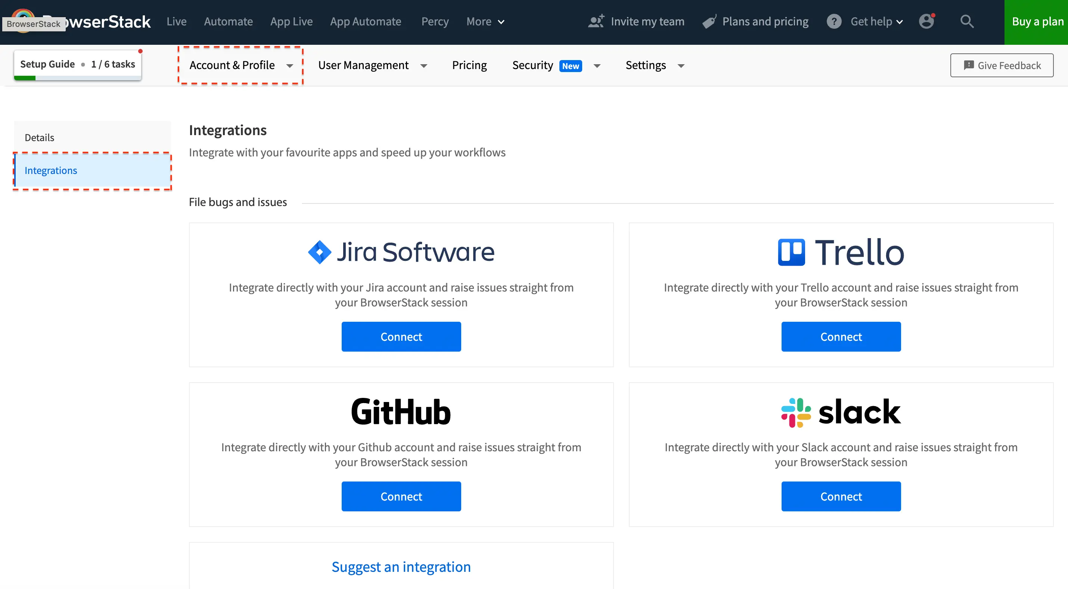Select Details in the left sidebar

point(39,138)
